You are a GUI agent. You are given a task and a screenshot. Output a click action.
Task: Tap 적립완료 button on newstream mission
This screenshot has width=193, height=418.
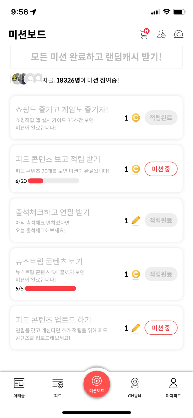click(161, 274)
